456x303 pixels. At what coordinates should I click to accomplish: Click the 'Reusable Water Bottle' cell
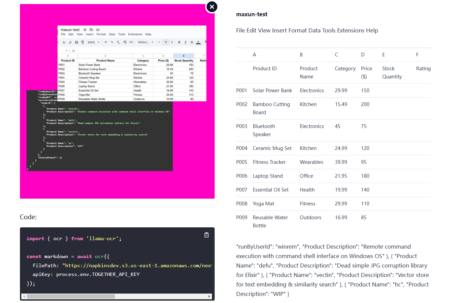coord(270,222)
